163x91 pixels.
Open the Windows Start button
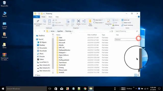pos(3,89)
